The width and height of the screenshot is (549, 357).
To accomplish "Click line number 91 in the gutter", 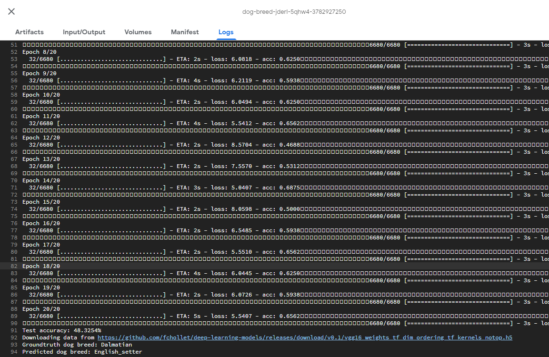I will click(13, 330).
